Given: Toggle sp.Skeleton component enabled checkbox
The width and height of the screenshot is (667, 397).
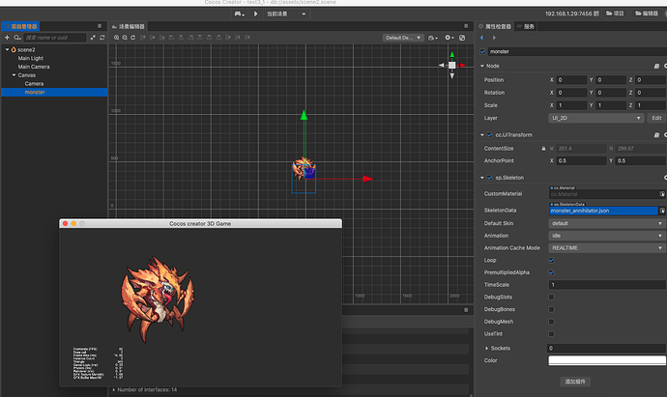Looking at the screenshot, I should (489, 178).
